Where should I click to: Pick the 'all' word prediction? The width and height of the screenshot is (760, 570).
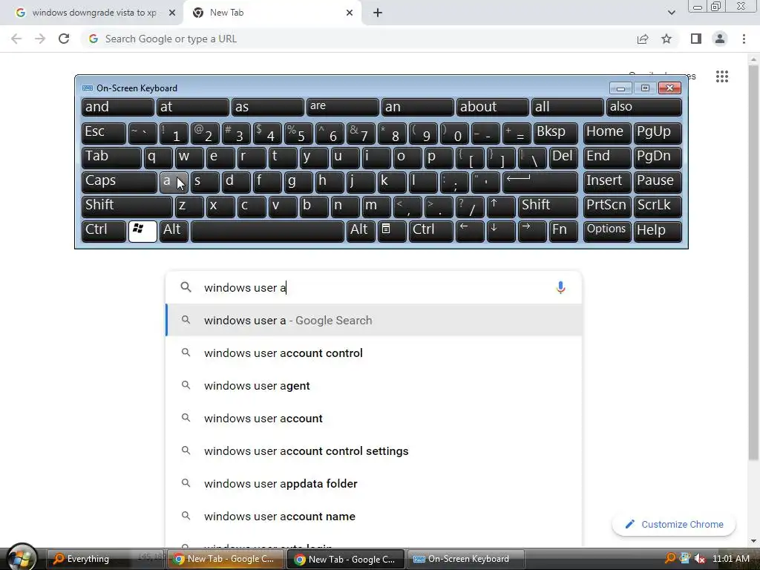point(567,107)
